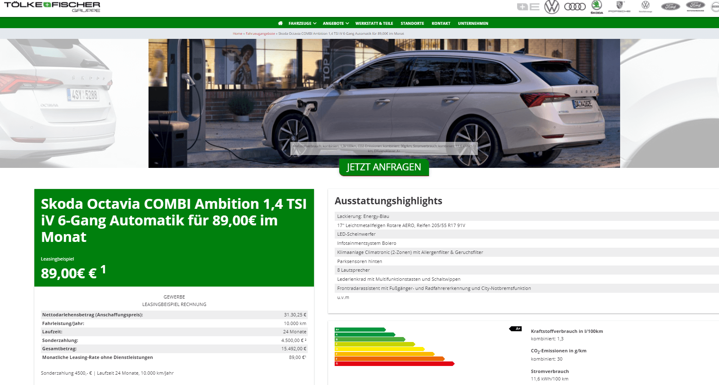
Task: Click the Stromverbrauch label
Action: [550, 371]
